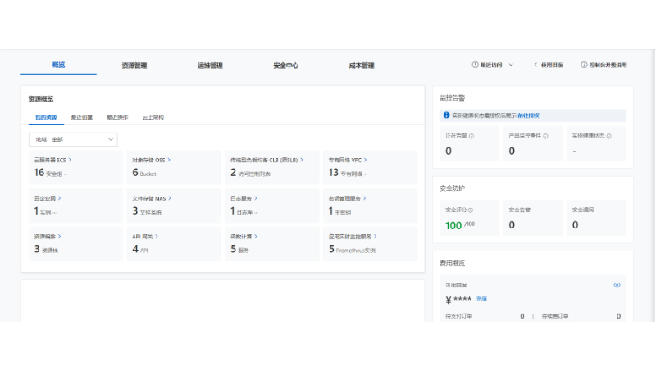Click the arrow next to 函数计算

[256, 236]
